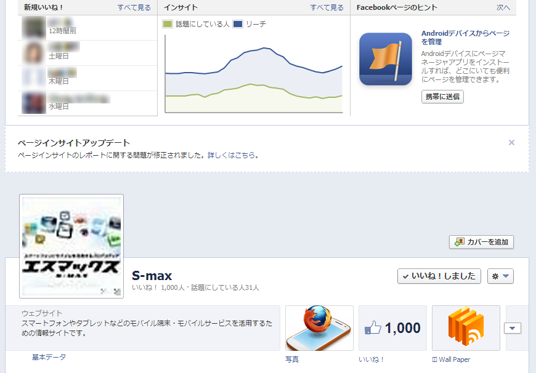The image size is (536, 373).
Task: Click the 携帯に送信 button
Action: (x=442, y=97)
